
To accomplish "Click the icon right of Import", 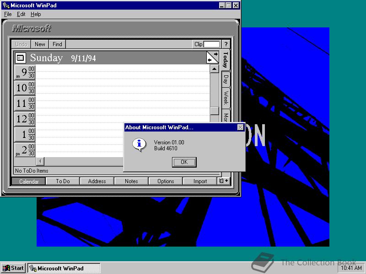I will coord(224,181).
